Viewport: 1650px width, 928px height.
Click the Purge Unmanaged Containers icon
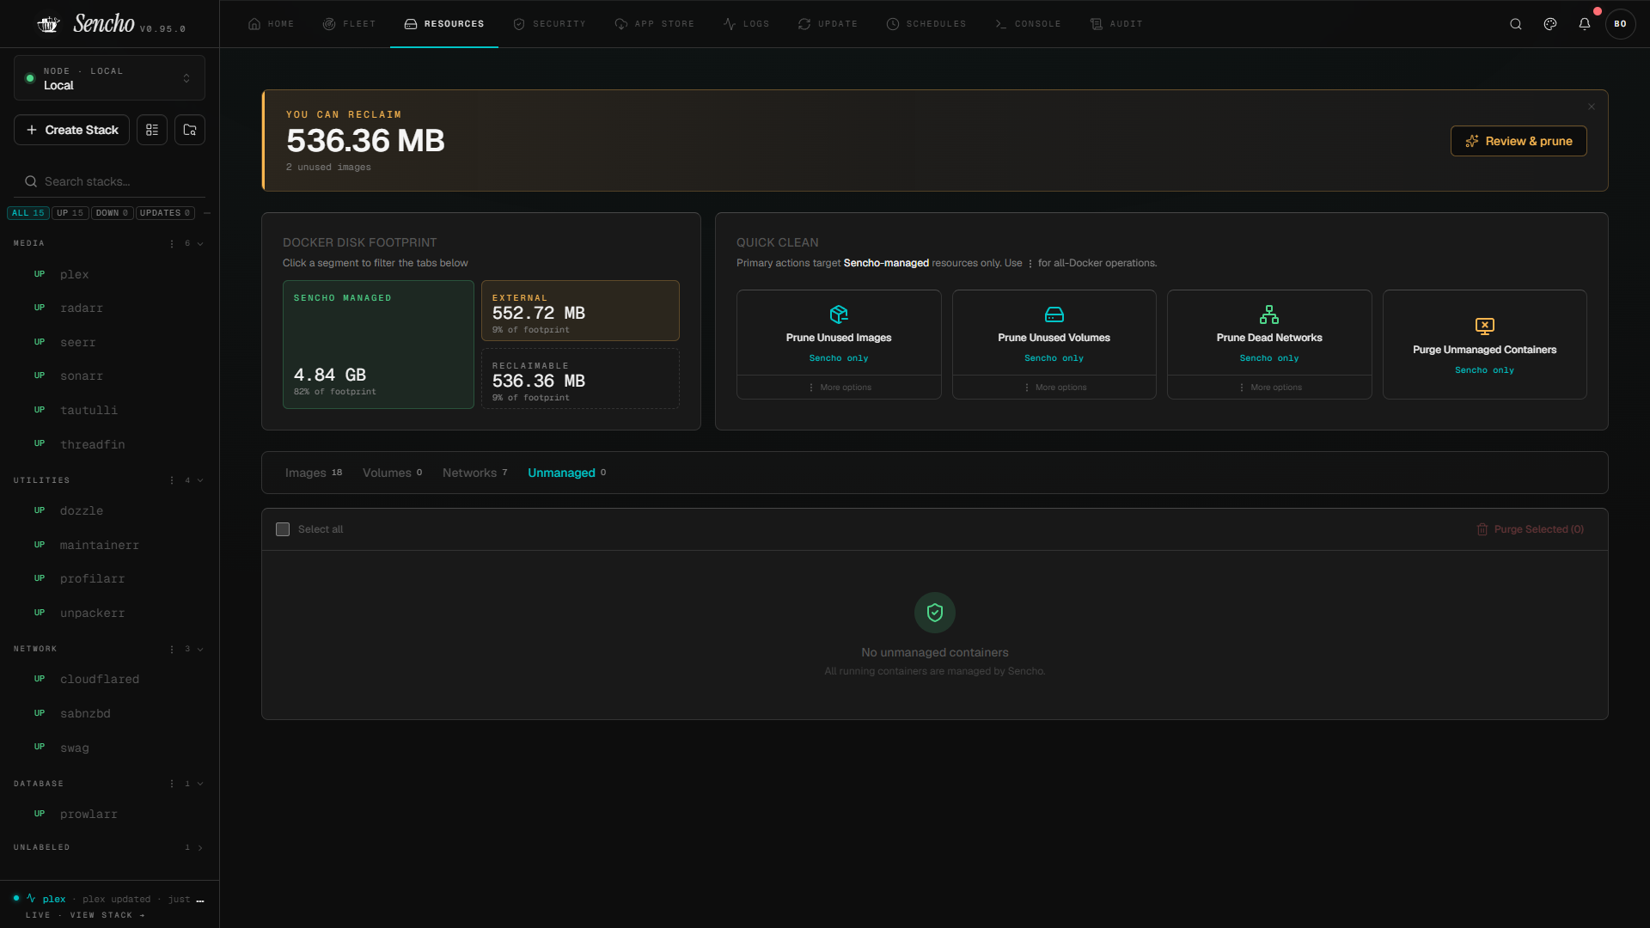1485,327
